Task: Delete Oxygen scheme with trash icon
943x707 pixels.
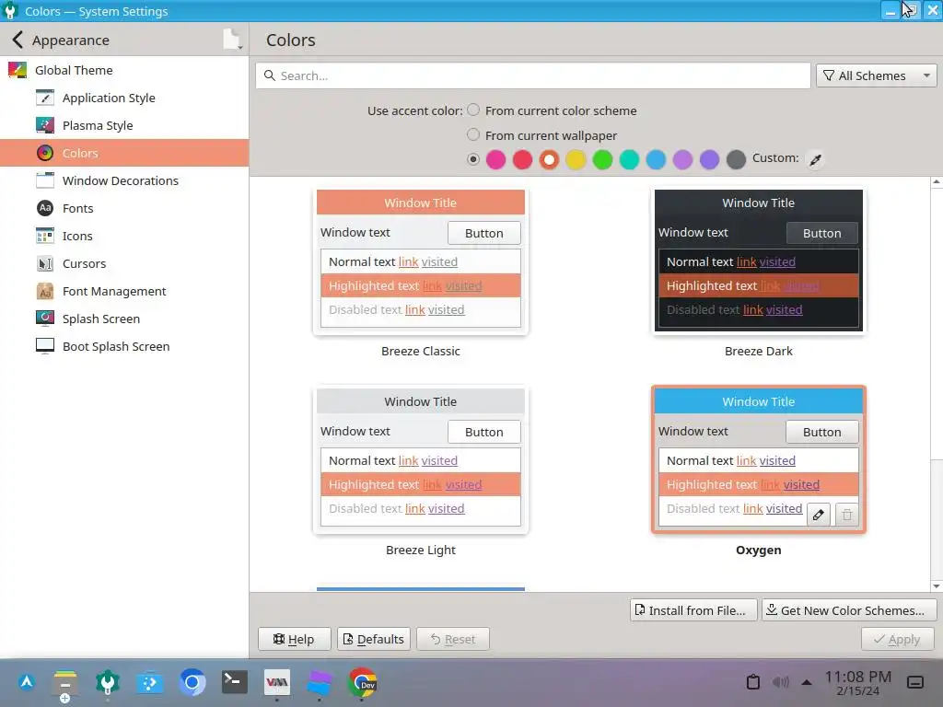Action: (x=847, y=515)
